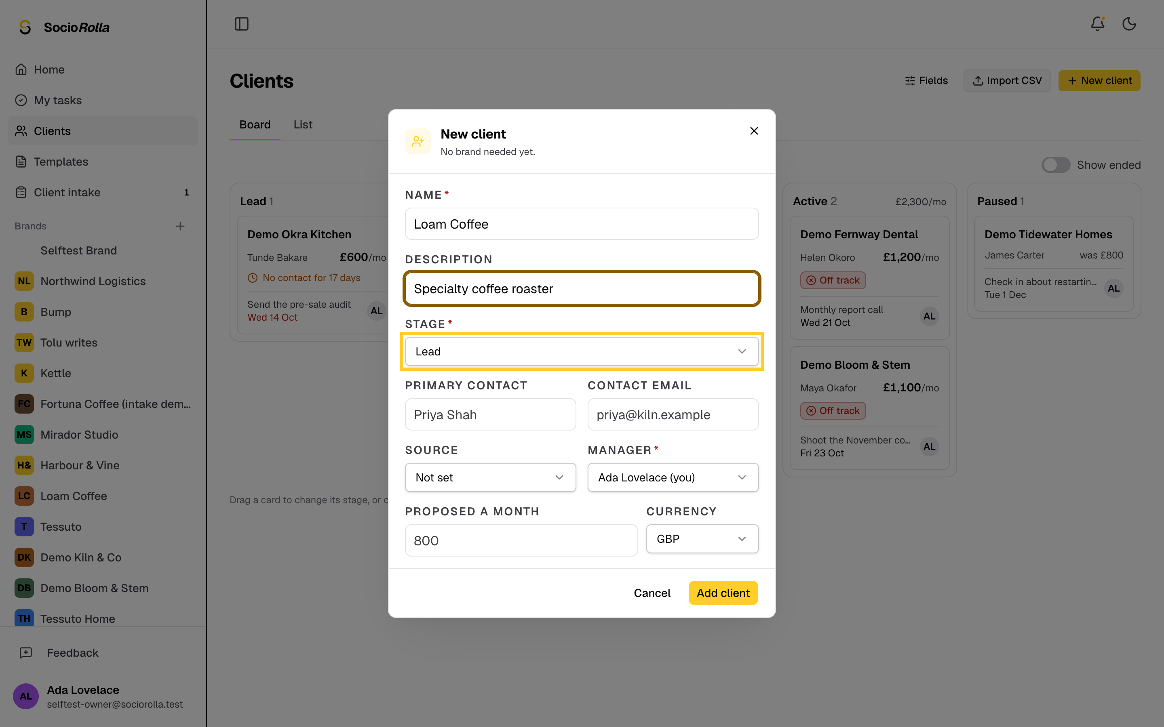The height and width of the screenshot is (727, 1164).
Task: Open Demo Kiln & Co DK badge
Action: pyautogui.click(x=24, y=557)
